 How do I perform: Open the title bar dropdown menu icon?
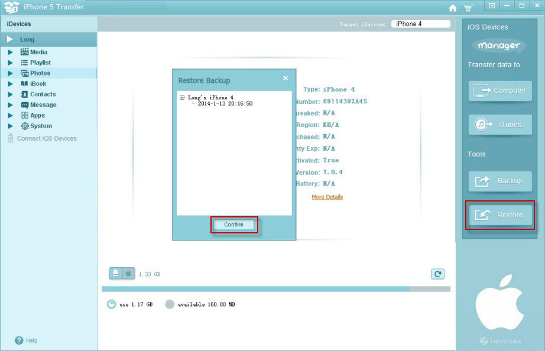coord(492,5)
